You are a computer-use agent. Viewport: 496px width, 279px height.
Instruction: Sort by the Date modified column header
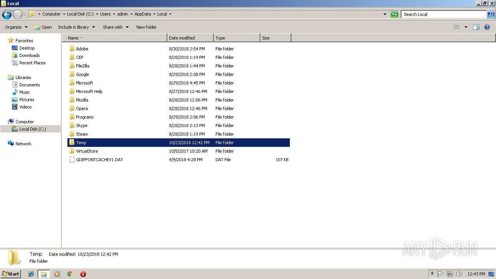click(190, 38)
